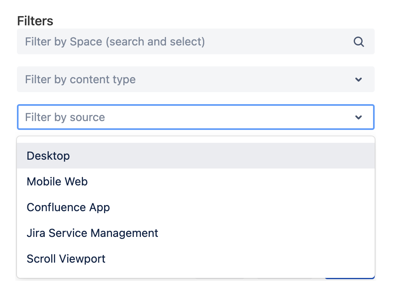This screenshot has width=394, height=292.
Task: Click the Filters heading
Action: [35, 21]
